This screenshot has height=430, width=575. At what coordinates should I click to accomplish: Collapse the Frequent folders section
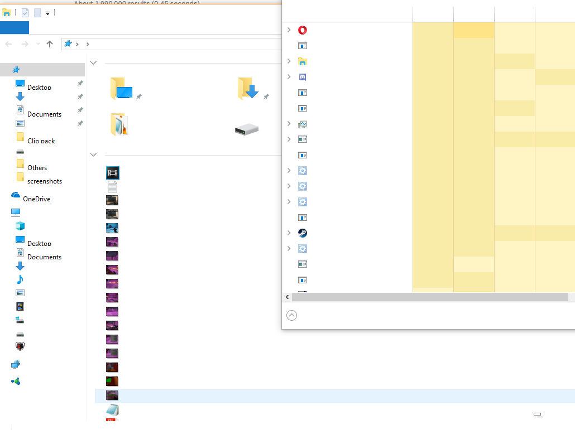94,62
